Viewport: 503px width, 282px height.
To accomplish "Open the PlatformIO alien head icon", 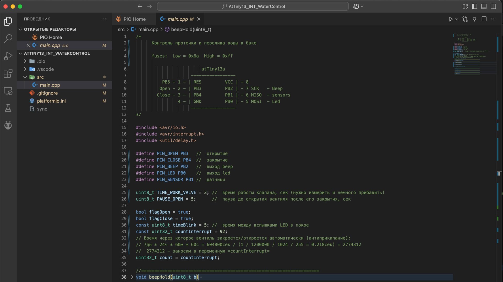I will [x=8, y=126].
